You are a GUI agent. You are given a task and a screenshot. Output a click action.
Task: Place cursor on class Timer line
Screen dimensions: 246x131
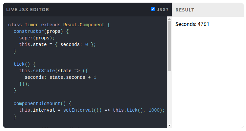coord(59,25)
